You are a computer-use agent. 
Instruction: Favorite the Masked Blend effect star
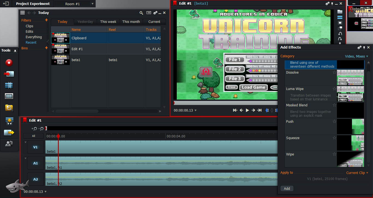tap(334, 105)
